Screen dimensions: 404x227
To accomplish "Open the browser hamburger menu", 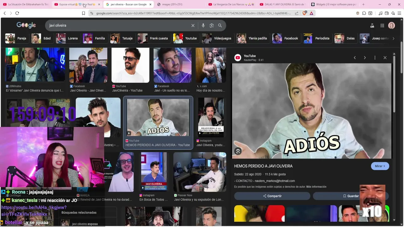I will [x=399, y=13].
